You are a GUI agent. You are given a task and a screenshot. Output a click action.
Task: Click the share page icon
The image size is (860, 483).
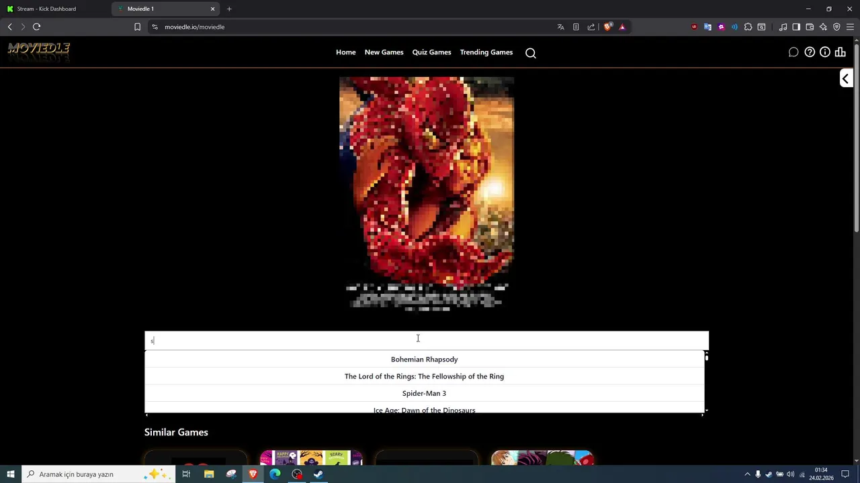tap(591, 27)
